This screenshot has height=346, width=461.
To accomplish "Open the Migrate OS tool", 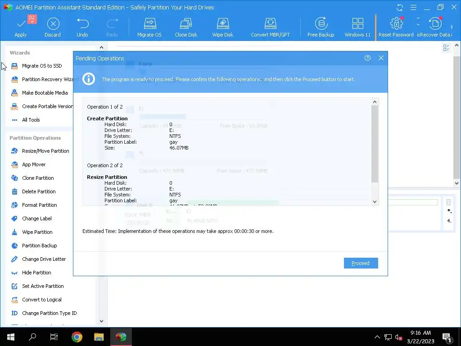I will (x=149, y=27).
